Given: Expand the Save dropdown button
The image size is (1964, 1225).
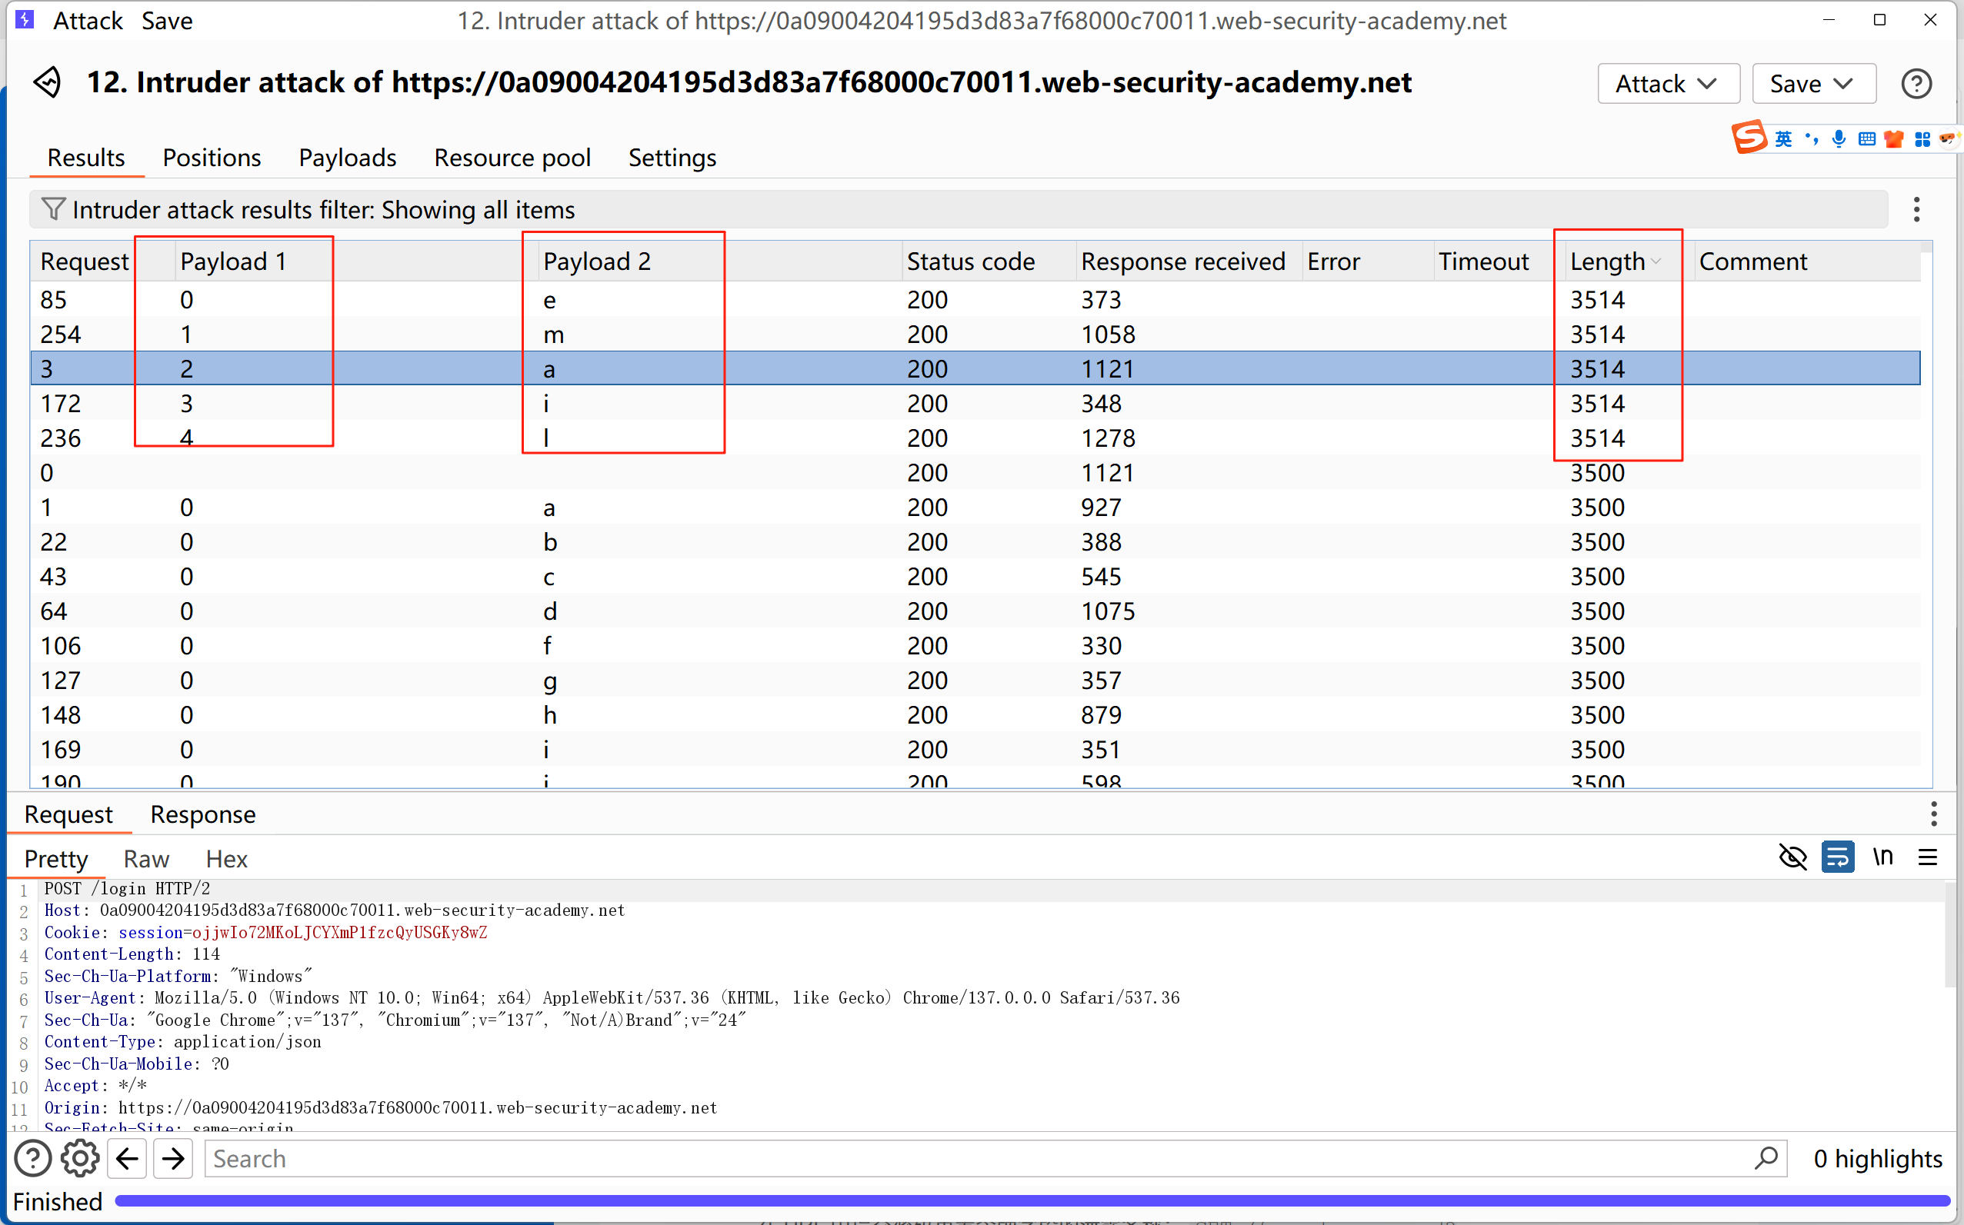Looking at the screenshot, I should pos(1812,84).
